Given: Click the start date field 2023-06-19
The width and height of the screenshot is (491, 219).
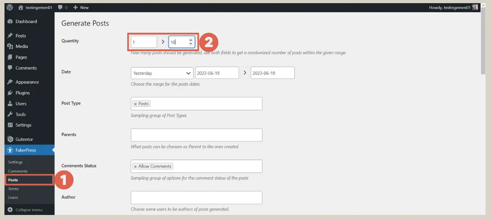Looking at the screenshot, I should [x=217, y=73].
